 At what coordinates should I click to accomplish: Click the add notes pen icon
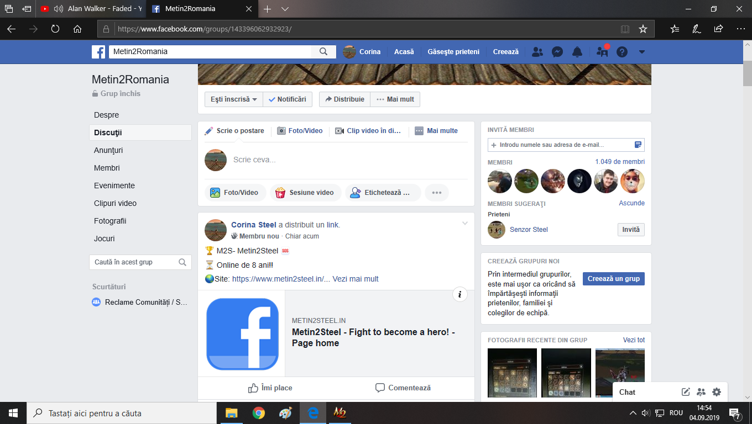[x=697, y=29]
